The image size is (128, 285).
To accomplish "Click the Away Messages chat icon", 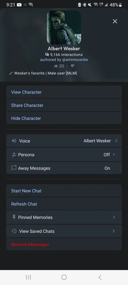I will pyautogui.click(x=14, y=168).
